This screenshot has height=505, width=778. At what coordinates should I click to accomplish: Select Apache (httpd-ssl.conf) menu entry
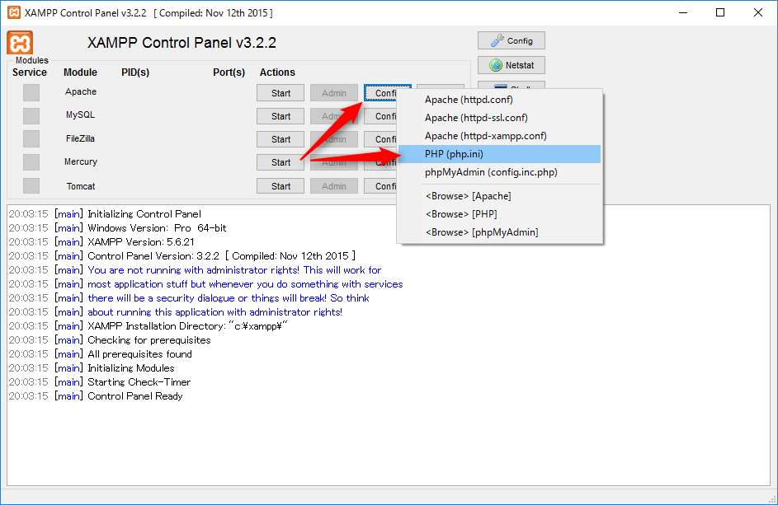coord(500,118)
